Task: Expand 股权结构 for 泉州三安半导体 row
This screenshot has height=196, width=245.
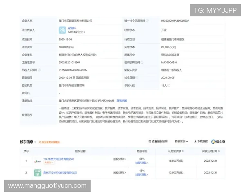Action: 120,173
